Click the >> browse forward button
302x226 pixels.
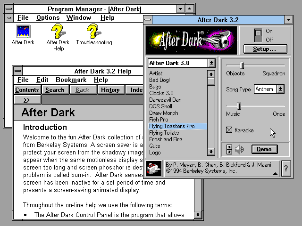[27, 100]
